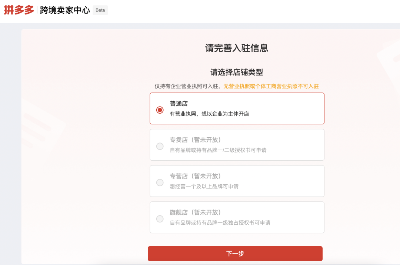The image size is (400, 265).
Task: Click the 请完善入驻信息 heading
Action: tap(237, 48)
